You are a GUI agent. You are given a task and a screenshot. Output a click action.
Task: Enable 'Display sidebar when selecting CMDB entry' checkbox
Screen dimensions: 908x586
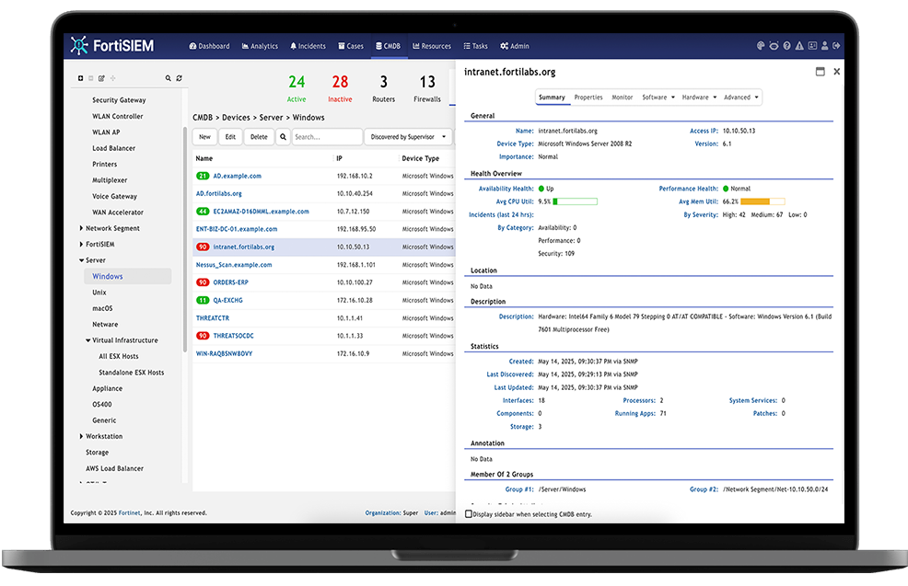469,514
